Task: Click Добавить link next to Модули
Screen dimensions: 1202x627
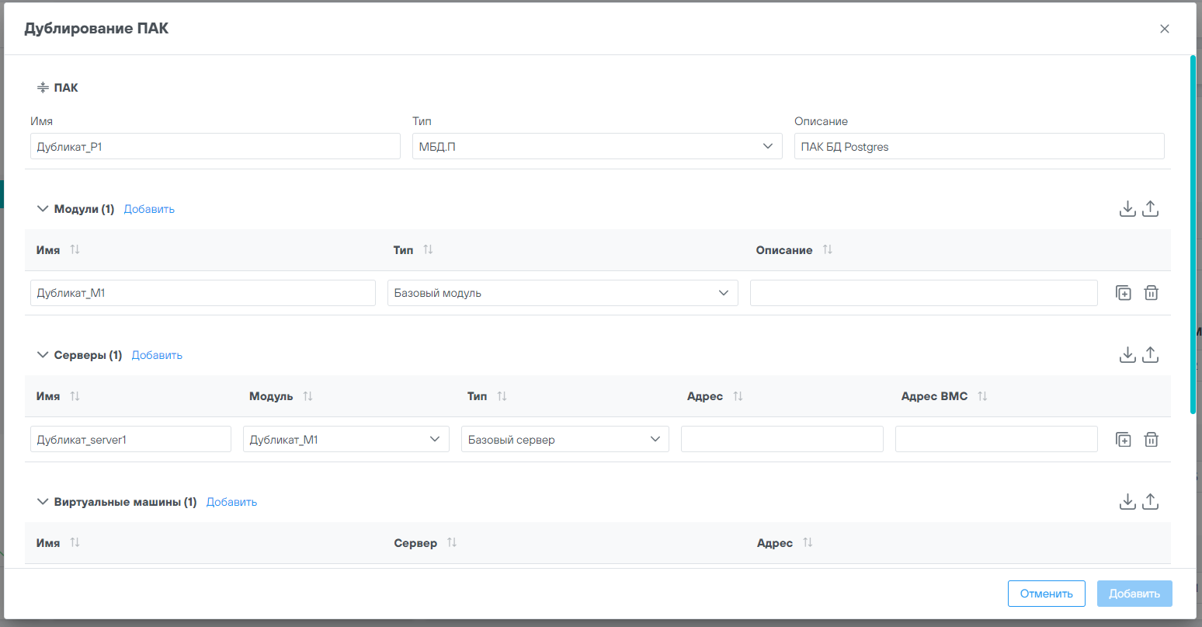Action: [x=149, y=209]
